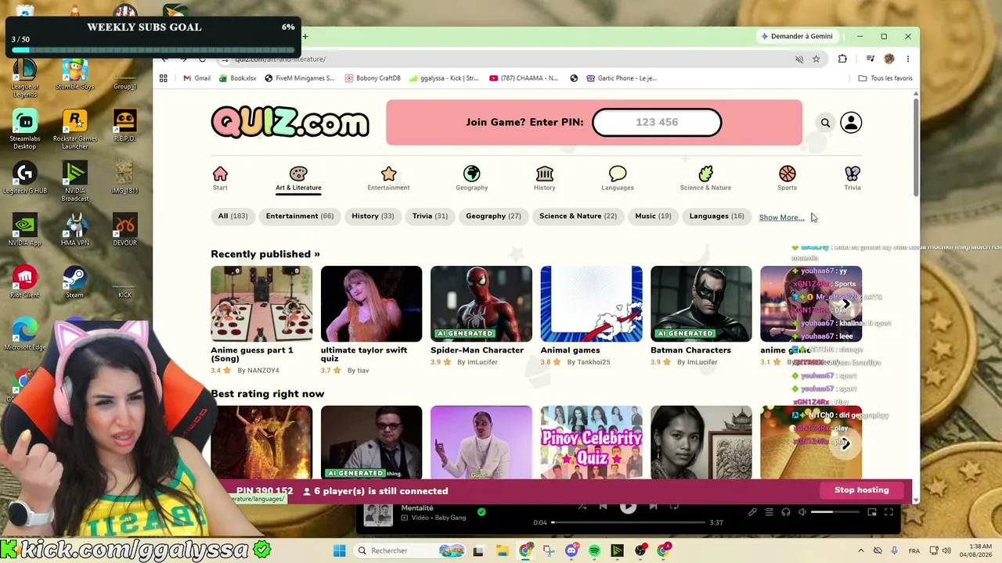Show hidden system tray icons chevron

coord(861,550)
